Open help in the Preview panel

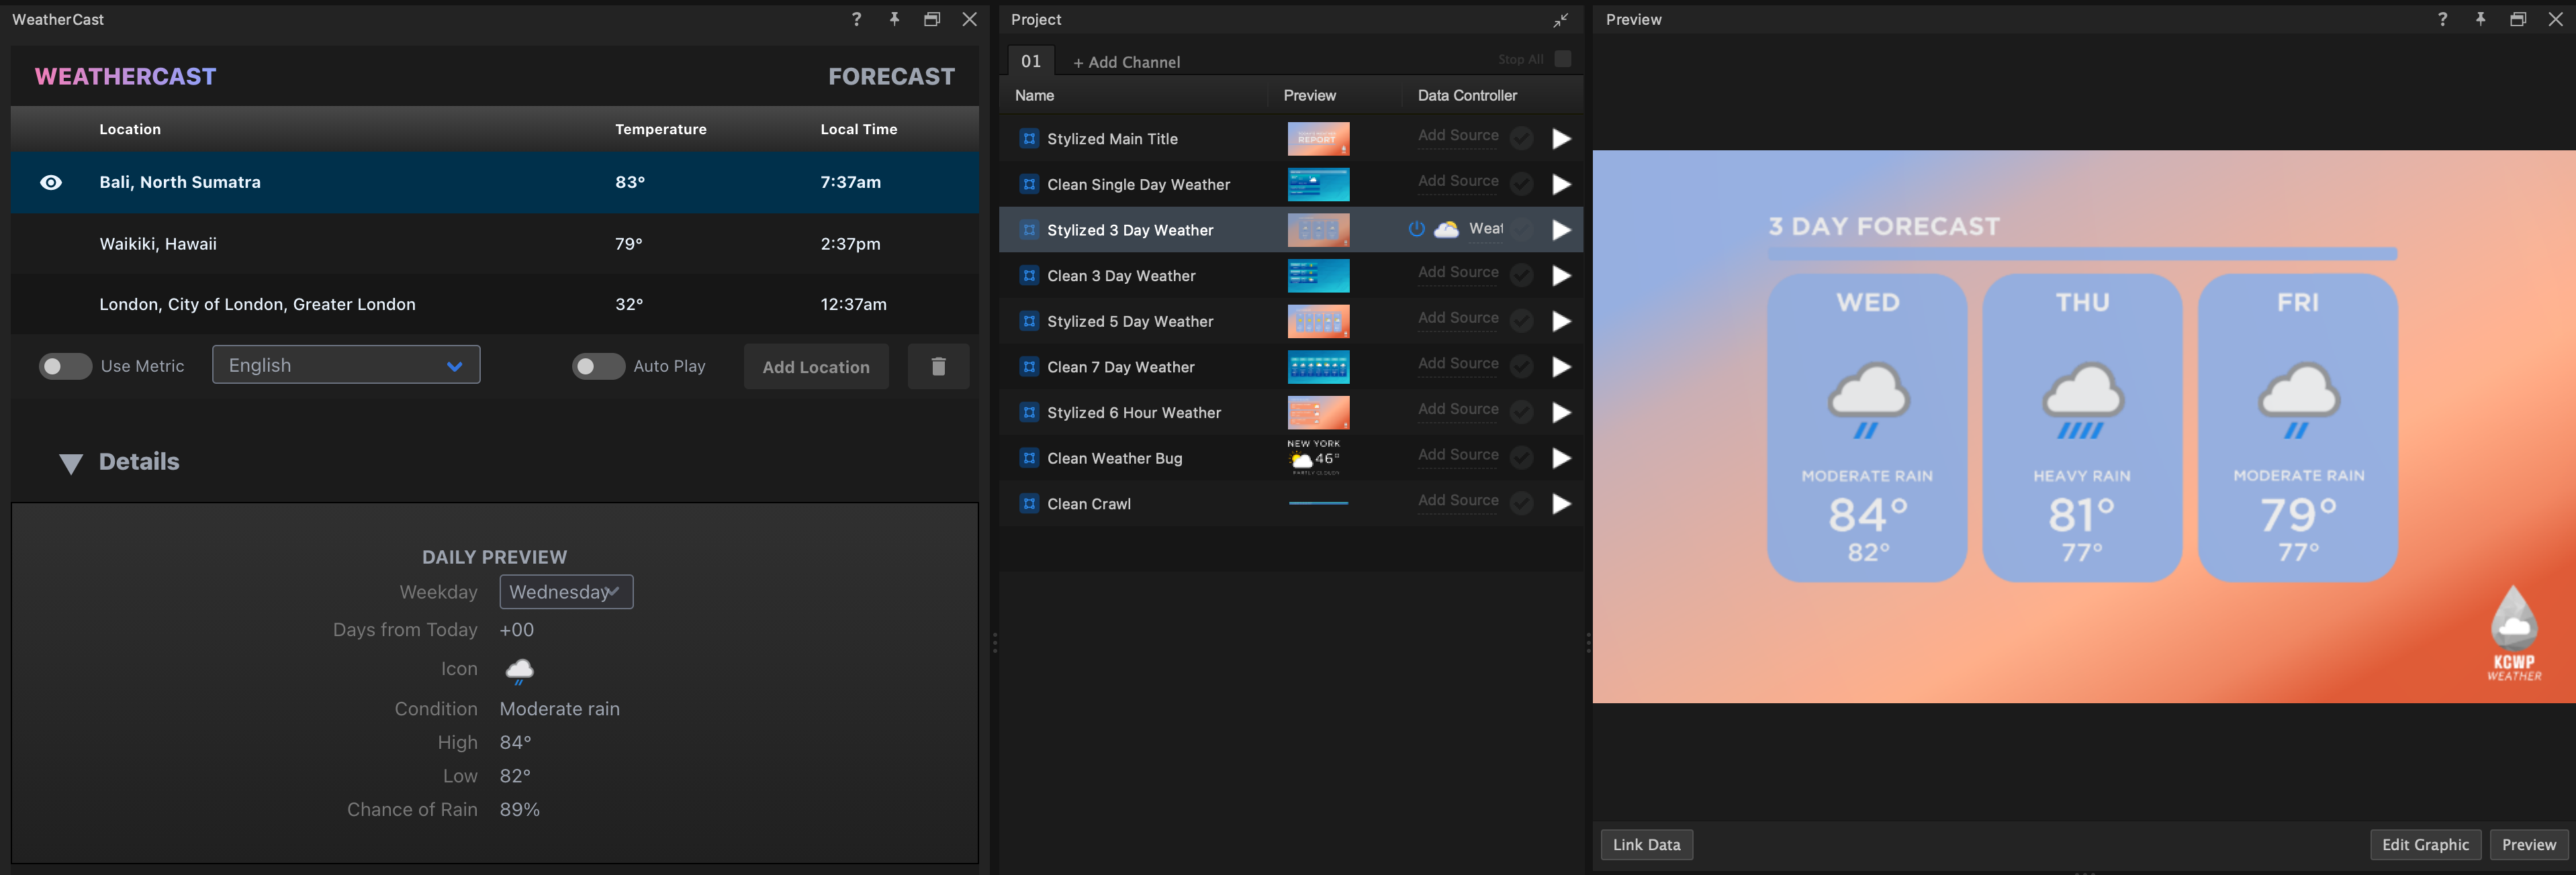(x=2442, y=19)
